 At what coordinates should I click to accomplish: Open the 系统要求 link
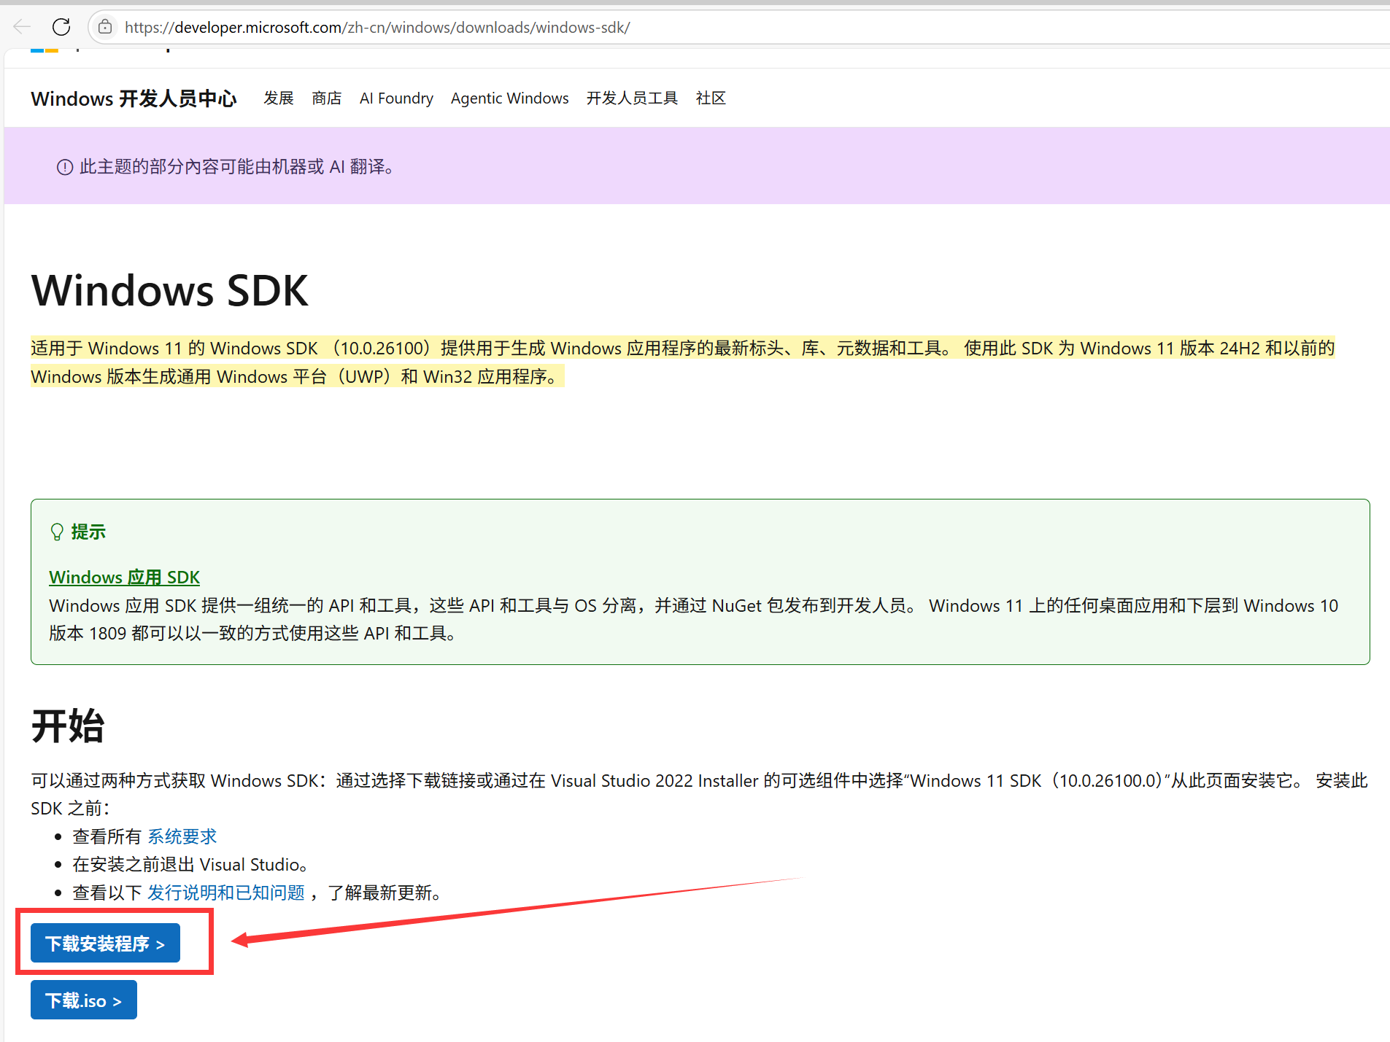click(x=182, y=836)
